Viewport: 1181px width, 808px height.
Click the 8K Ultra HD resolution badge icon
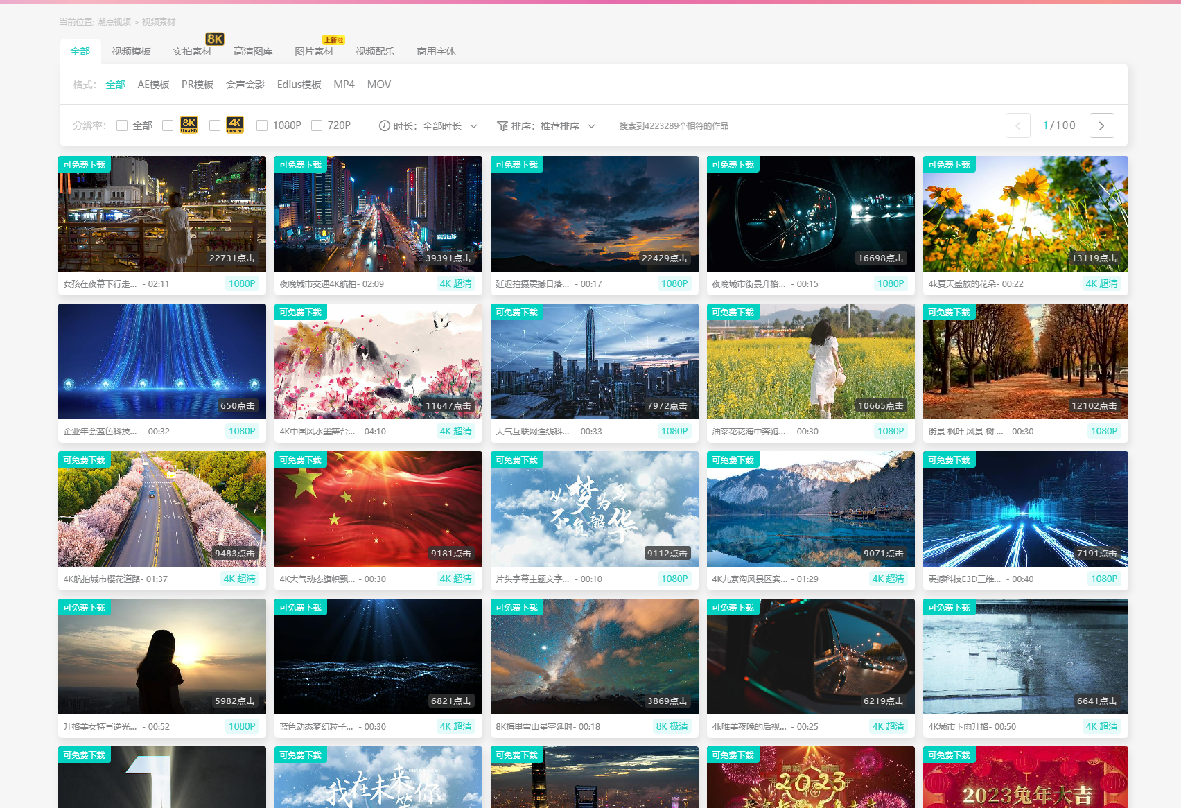coord(189,125)
